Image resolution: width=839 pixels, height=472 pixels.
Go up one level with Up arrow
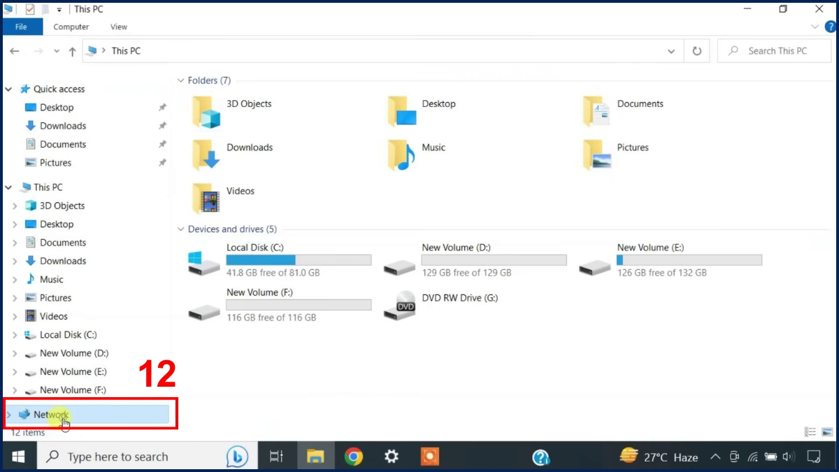(72, 51)
